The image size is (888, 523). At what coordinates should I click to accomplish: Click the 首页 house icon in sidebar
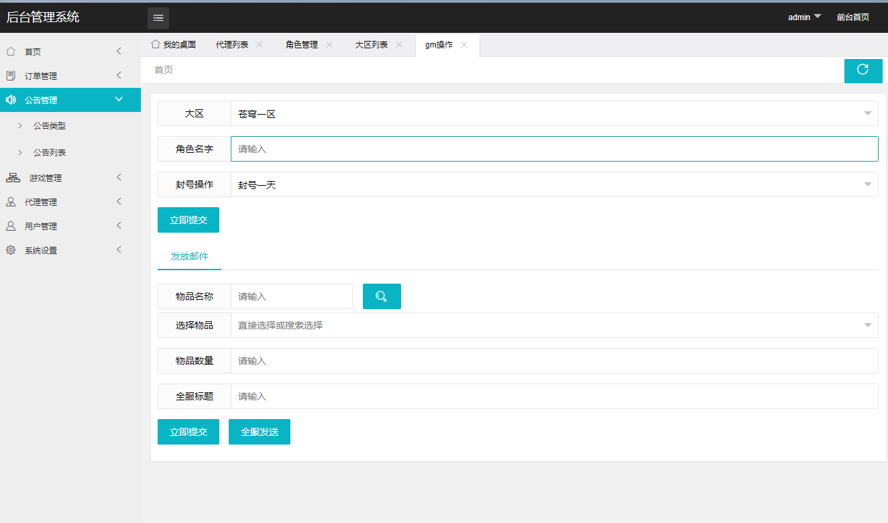11,52
